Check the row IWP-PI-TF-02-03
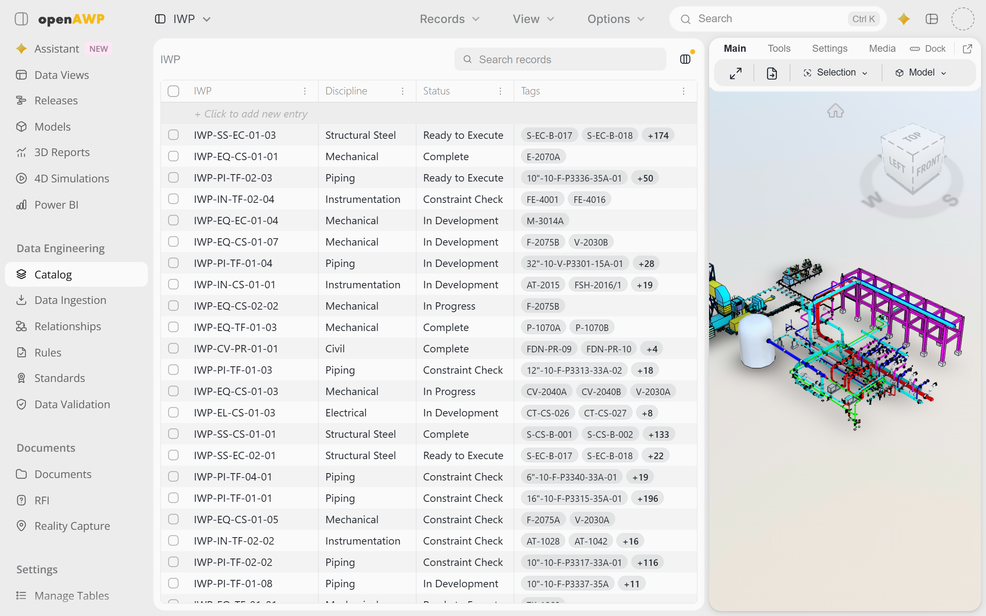Screen dimensions: 986x616 pyautogui.click(x=173, y=177)
